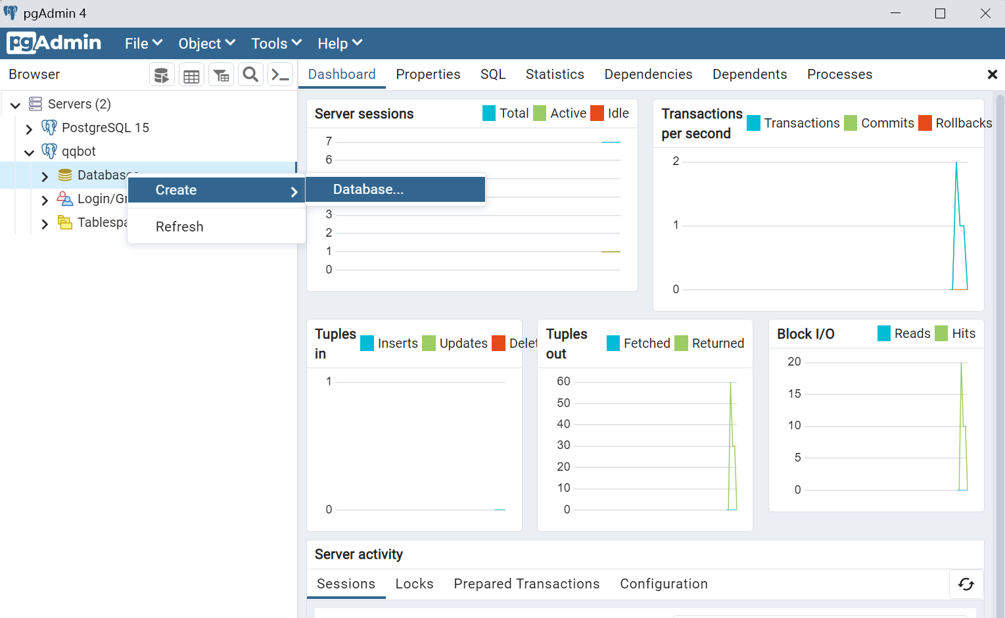The height and width of the screenshot is (618, 1005).
Task: Toggle Idle series in Server sessions legend
Action: [609, 113]
